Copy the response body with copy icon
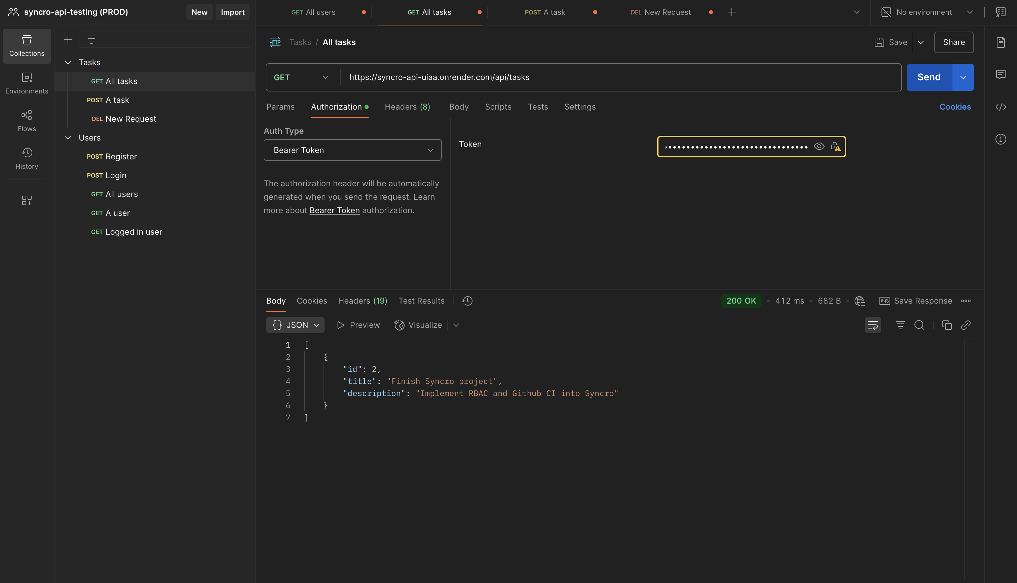This screenshot has height=583, width=1017. (947, 325)
